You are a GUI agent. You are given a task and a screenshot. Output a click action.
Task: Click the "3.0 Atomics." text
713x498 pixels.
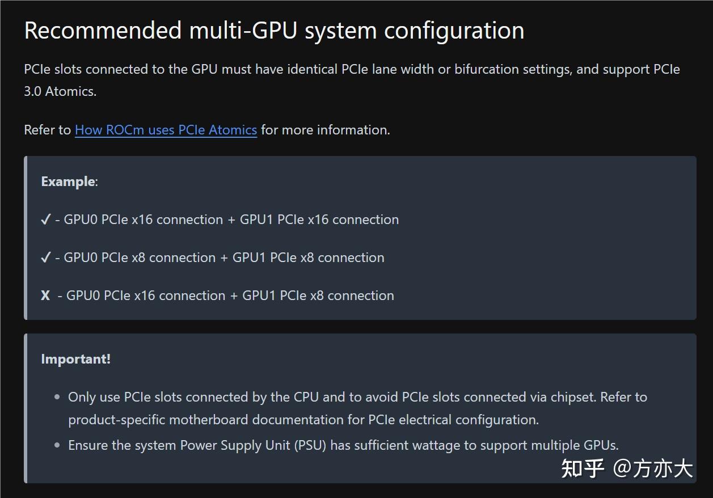point(60,92)
